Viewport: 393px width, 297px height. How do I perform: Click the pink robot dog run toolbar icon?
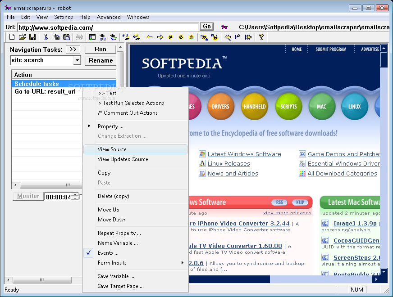204,37
